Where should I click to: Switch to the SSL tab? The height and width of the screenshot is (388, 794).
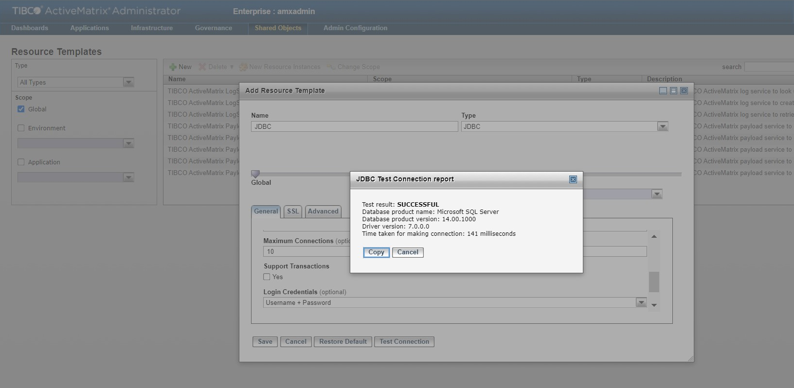point(293,212)
